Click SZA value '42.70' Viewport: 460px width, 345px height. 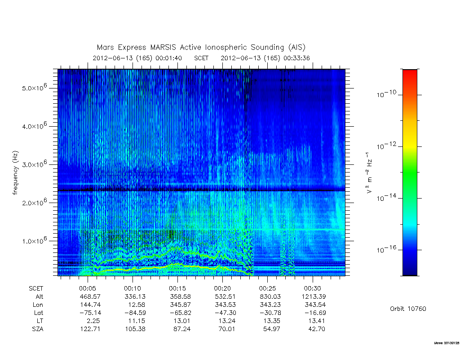pos(317,329)
